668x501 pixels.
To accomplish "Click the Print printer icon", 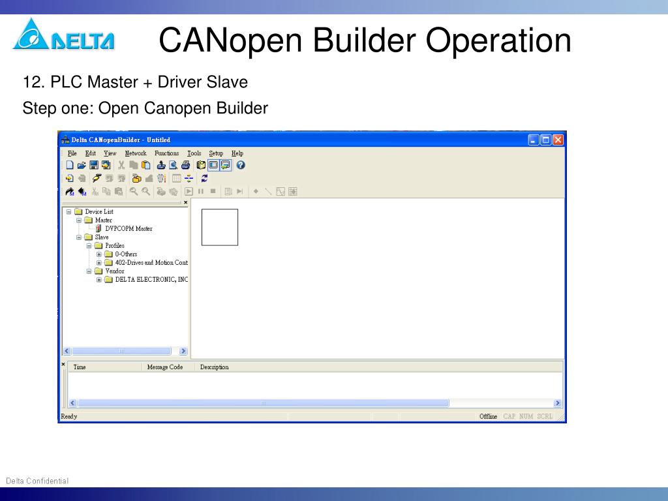I will 185,165.
